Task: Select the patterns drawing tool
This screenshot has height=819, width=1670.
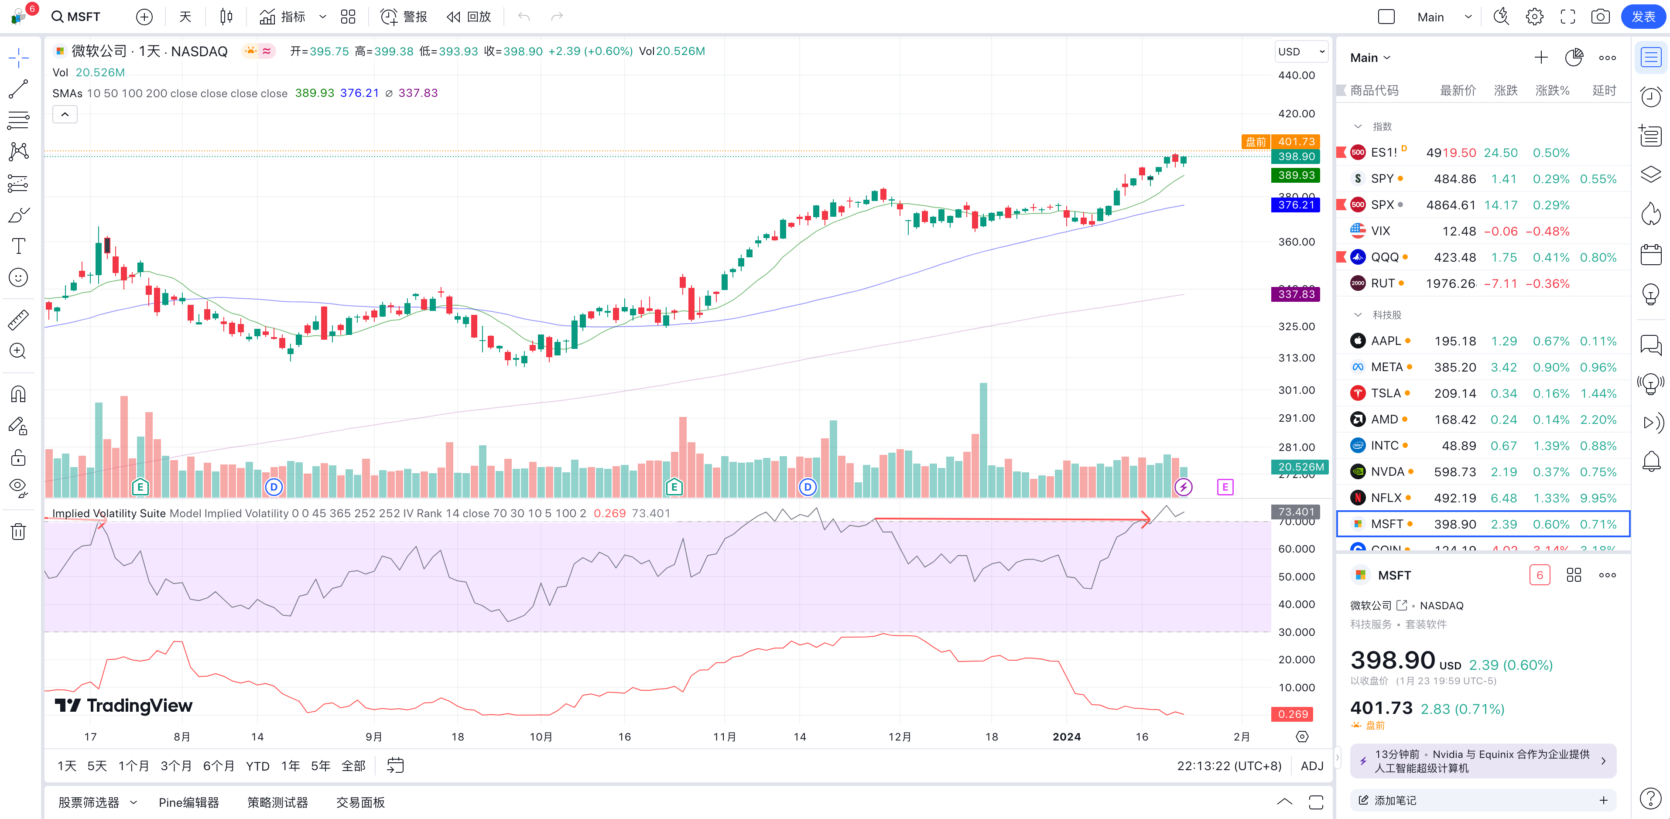Action: click(19, 152)
